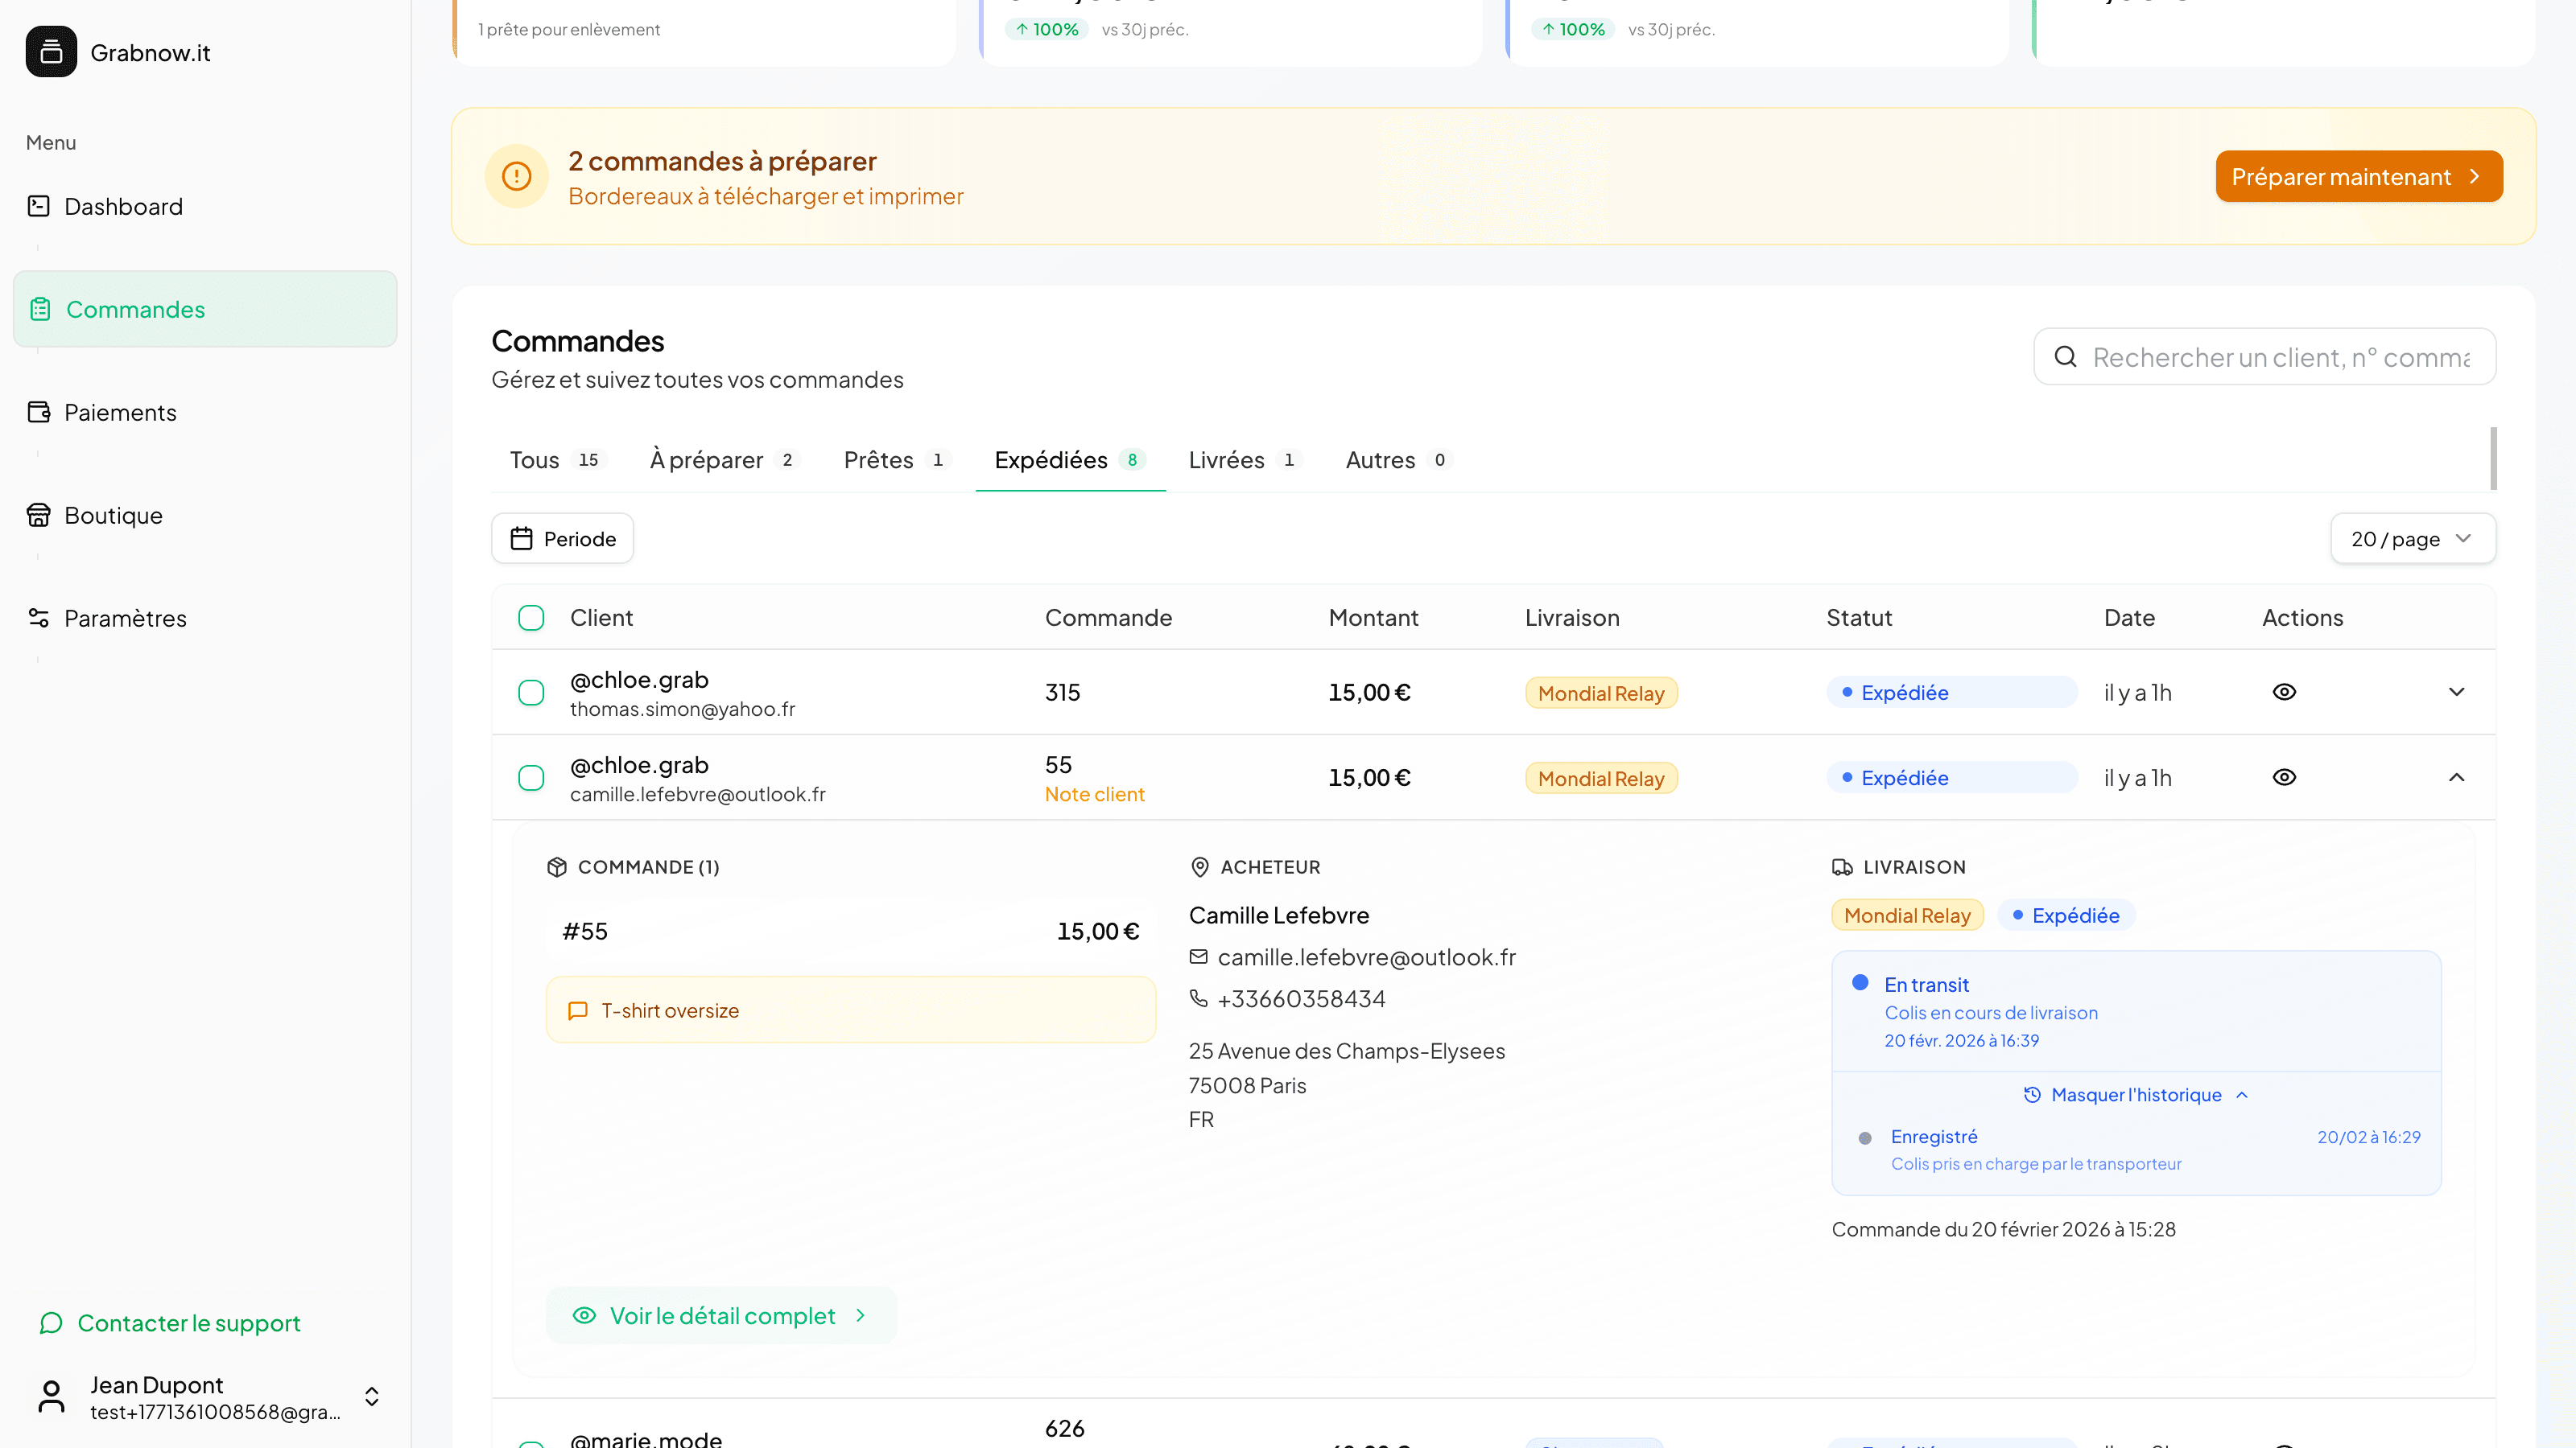Image resolution: width=2576 pixels, height=1448 pixels.
Task: Open the Dashboard section icon
Action: [39, 206]
